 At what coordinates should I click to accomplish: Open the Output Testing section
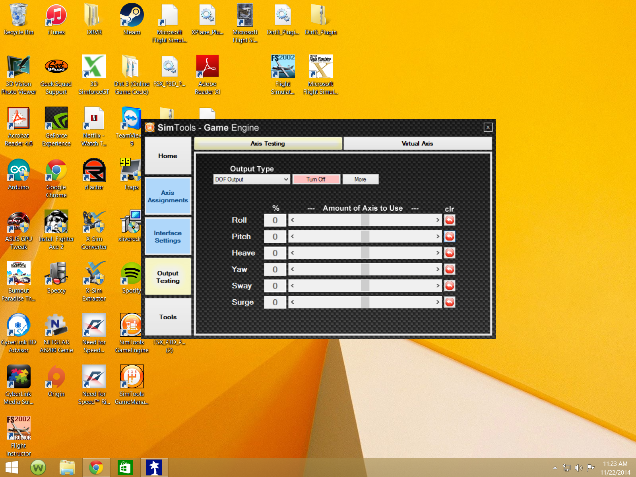point(168,277)
